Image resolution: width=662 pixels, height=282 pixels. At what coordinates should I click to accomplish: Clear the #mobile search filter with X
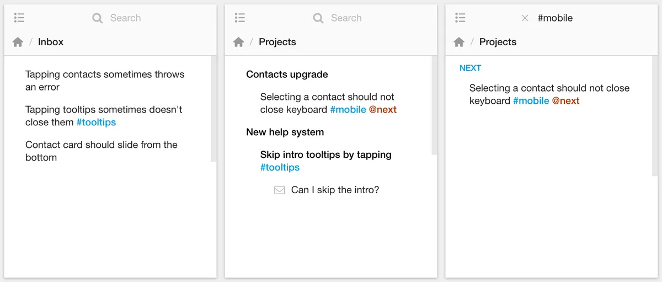click(x=525, y=18)
